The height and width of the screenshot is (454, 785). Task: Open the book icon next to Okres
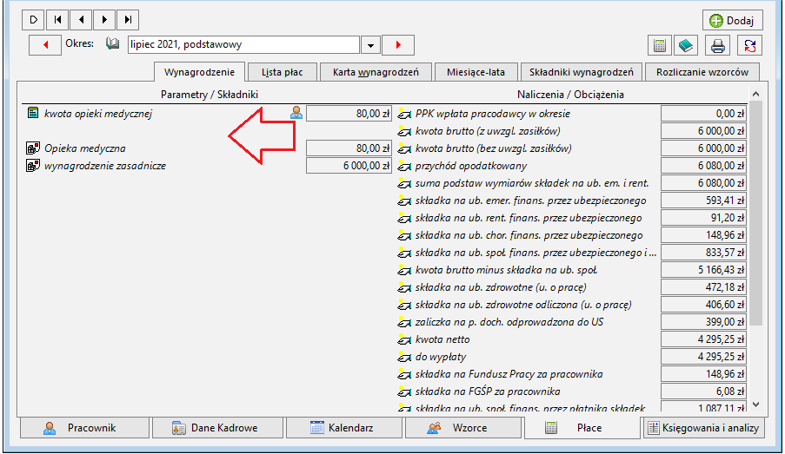pos(113,44)
